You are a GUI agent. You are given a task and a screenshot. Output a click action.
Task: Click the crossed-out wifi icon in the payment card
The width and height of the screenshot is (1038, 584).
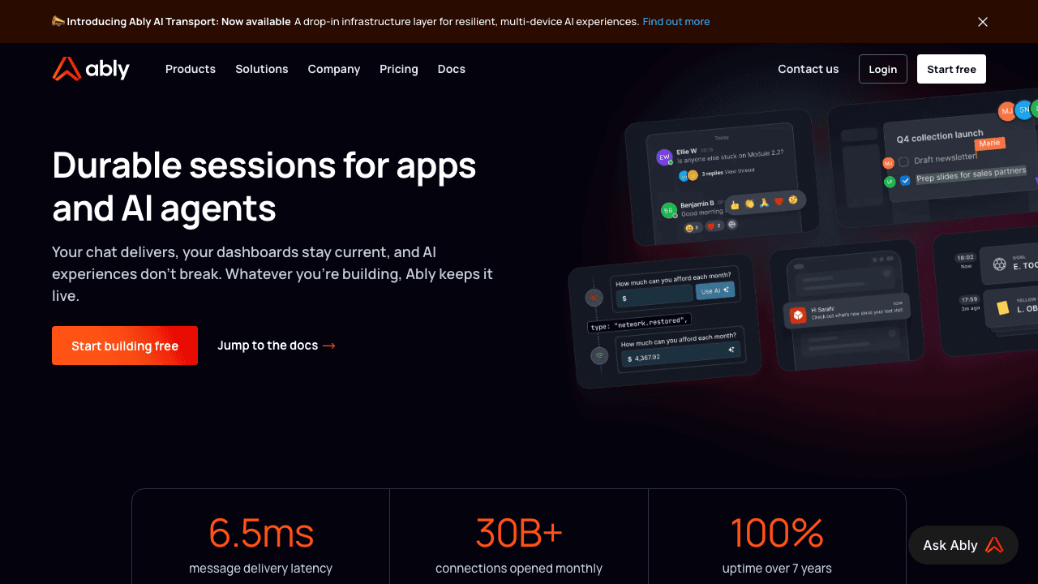point(594,298)
